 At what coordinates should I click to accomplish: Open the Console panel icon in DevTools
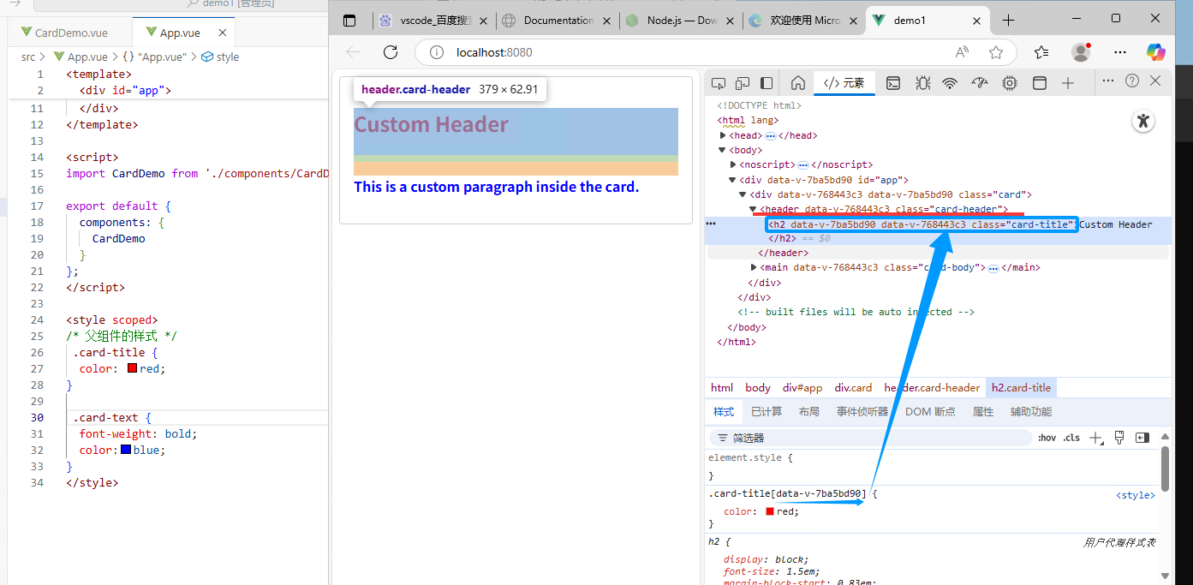pos(892,83)
